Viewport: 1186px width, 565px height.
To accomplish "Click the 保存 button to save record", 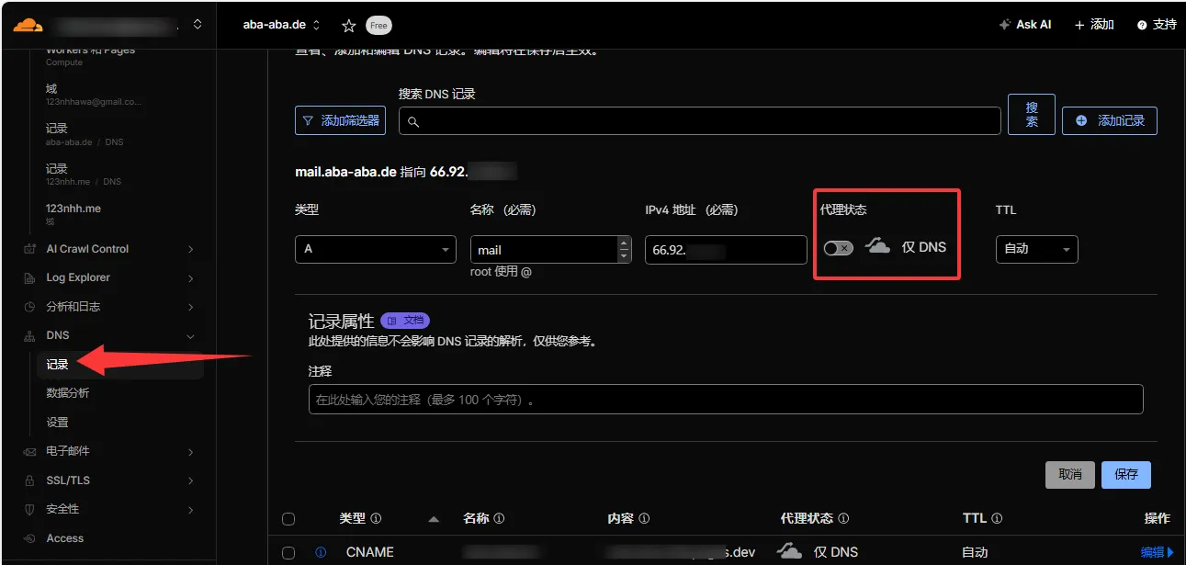I will click(1125, 474).
